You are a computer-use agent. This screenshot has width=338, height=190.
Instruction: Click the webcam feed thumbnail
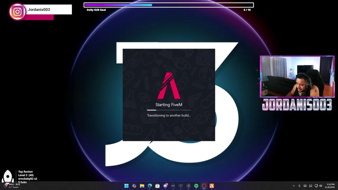coord(297,77)
